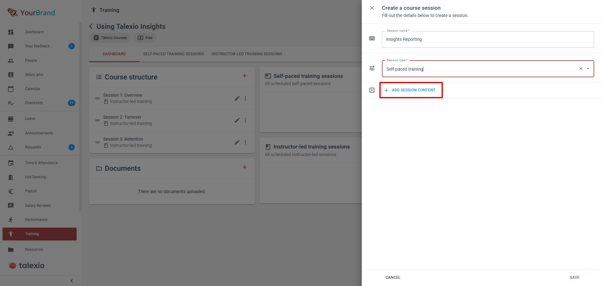Collapse the sidebar with chevron
This screenshot has width=603, height=286.
[x=72, y=281]
